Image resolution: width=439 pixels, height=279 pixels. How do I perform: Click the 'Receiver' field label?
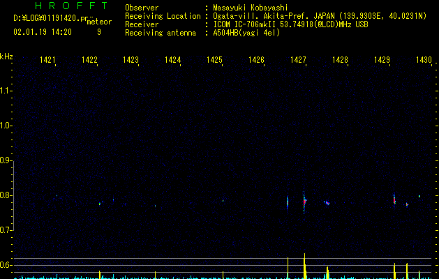pyautogui.click(x=142, y=24)
